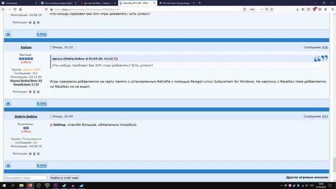Click the icon before bold bishop mention
The width and height of the screenshot is (336, 189).
pos(51,125)
